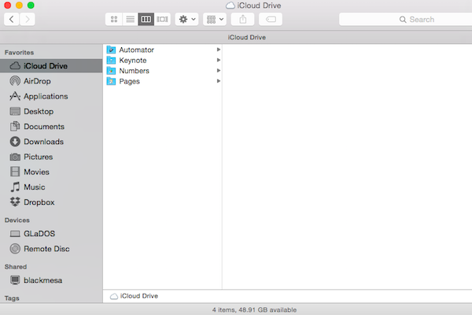The image size is (472, 315).
Task: Select Remote Disc device label
Action: [46, 249]
